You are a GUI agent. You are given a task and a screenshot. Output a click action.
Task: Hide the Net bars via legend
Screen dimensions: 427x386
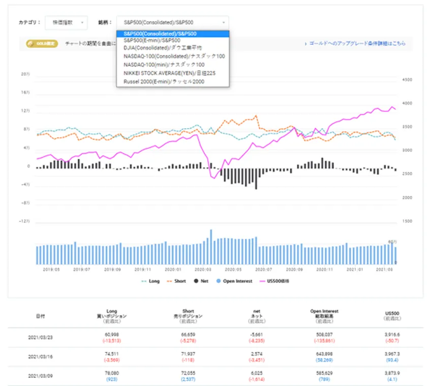click(200, 281)
